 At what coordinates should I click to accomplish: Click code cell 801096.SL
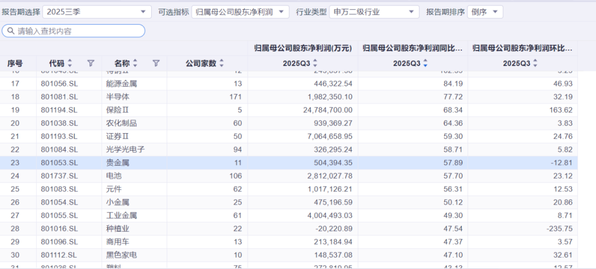tap(60, 241)
